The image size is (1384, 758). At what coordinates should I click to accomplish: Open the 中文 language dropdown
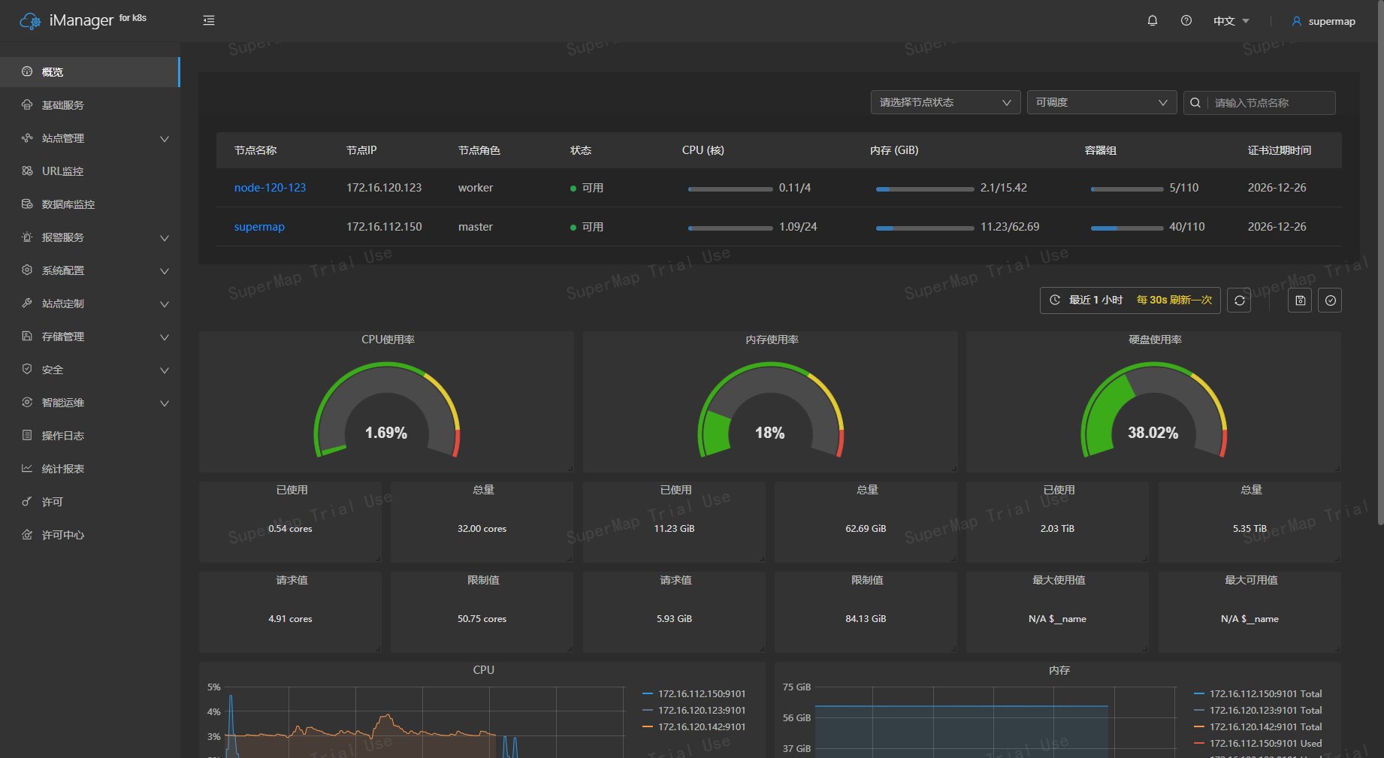click(x=1231, y=21)
